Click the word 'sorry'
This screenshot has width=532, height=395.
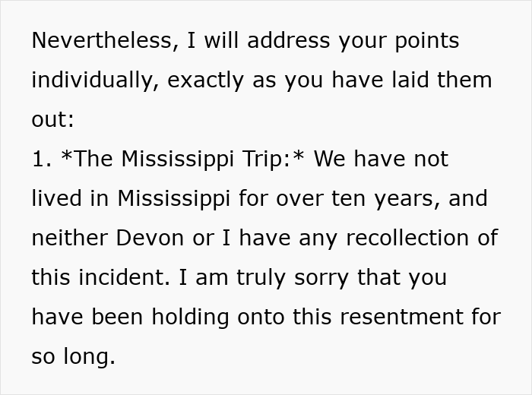(x=321, y=279)
